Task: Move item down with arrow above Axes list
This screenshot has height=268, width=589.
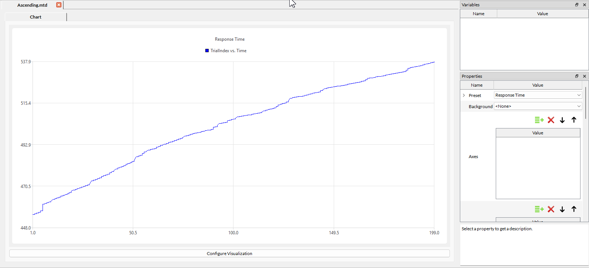Action: click(562, 120)
